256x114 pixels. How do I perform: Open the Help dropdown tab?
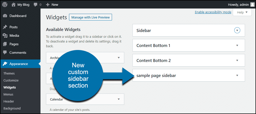(x=242, y=12)
